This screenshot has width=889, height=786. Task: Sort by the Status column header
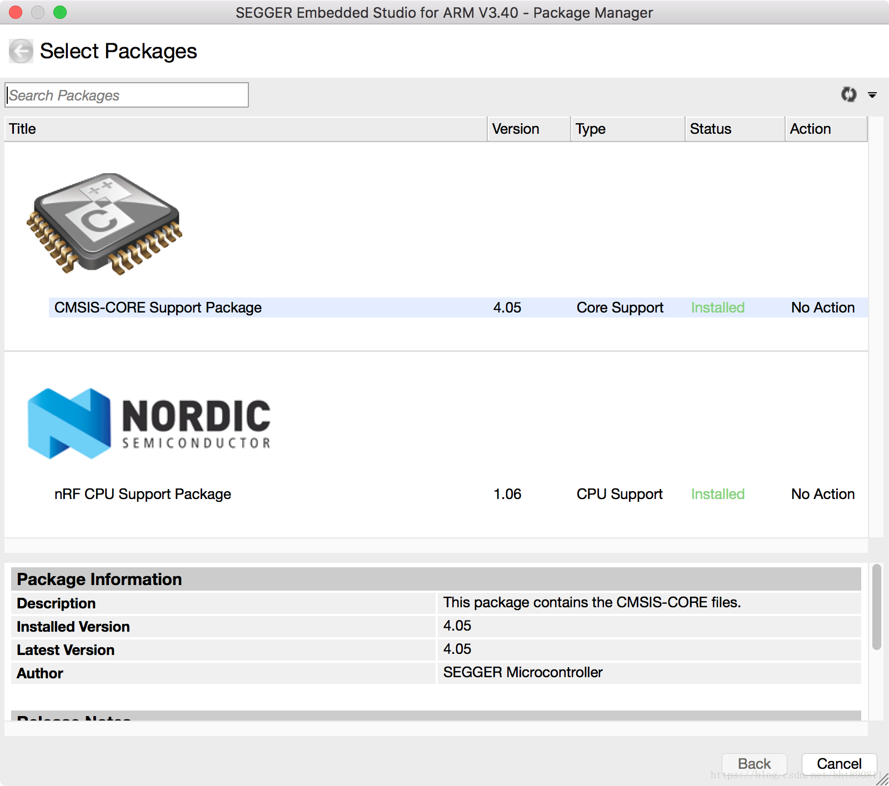735,129
